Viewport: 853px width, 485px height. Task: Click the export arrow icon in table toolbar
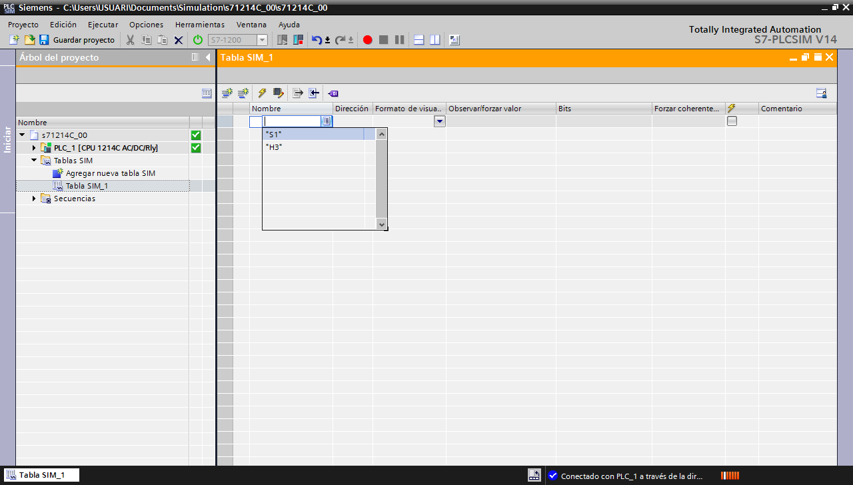tap(298, 93)
